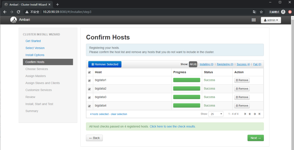Click Install, Start and Test step

coord(39,104)
